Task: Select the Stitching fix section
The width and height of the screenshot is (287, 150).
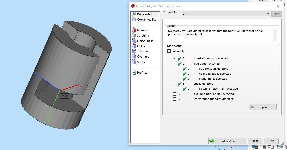Action: point(143,36)
